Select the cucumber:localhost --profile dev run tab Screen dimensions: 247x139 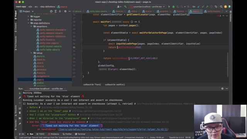pyautogui.click(x=46, y=89)
